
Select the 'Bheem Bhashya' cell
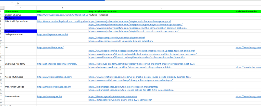(x=20, y=15)
